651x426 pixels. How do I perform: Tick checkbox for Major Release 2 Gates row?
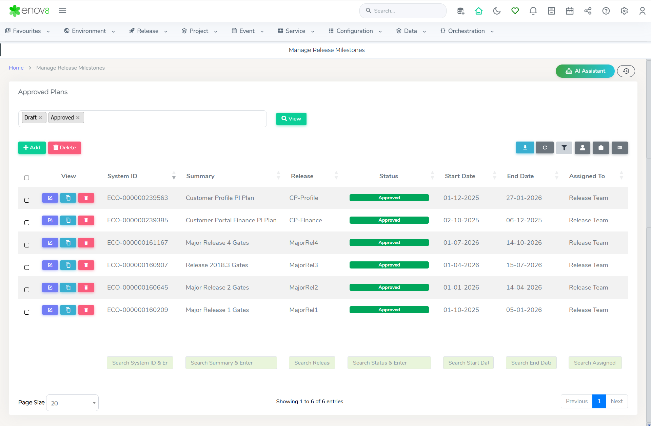tap(27, 290)
